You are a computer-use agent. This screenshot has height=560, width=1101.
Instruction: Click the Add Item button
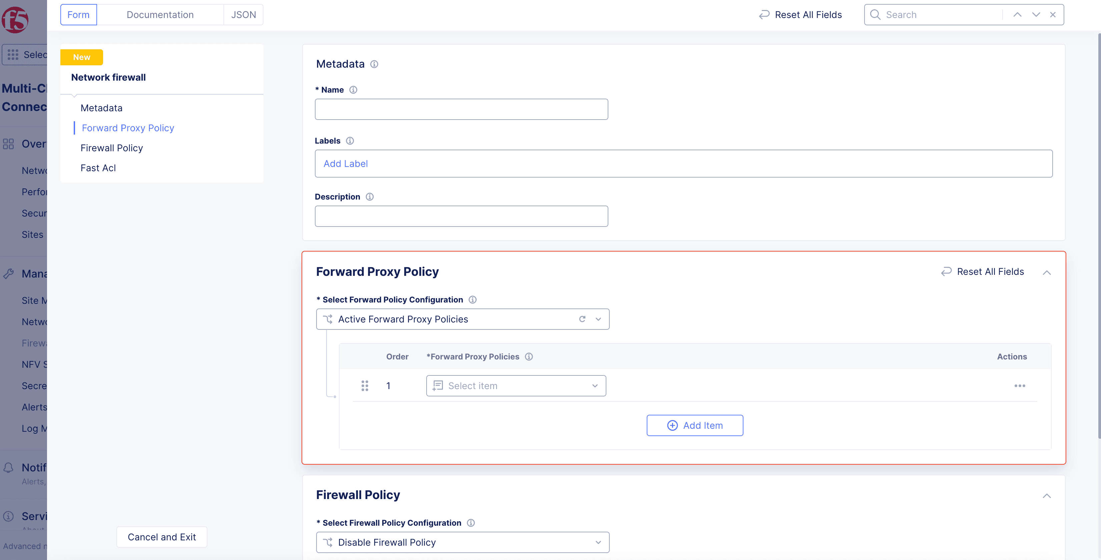click(x=694, y=425)
